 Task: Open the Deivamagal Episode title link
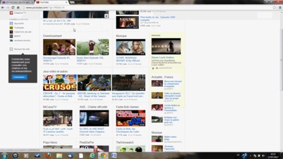point(57,59)
